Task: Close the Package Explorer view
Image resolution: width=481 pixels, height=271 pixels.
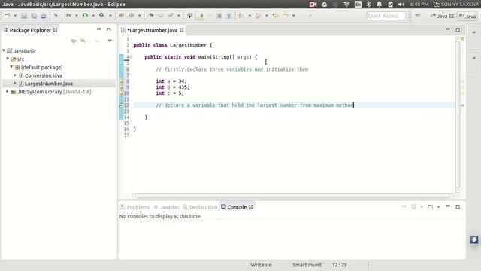Action: (56, 30)
